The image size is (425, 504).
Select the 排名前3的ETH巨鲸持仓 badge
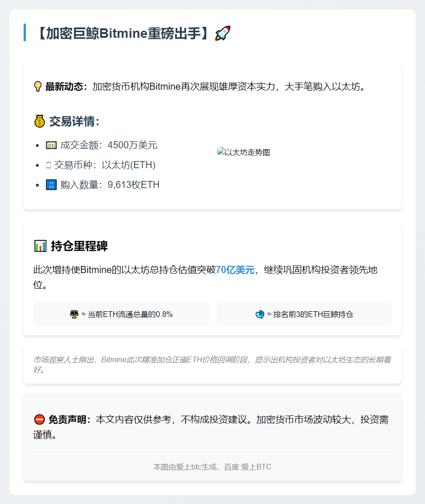click(x=304, y=313)
